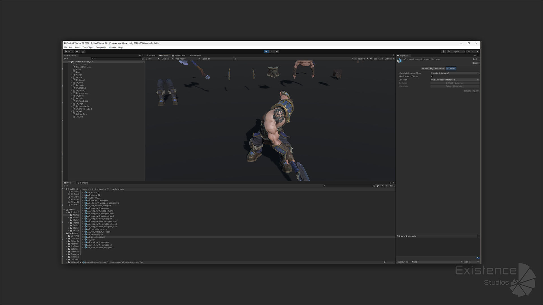Select the Model import tab

tap(425, 68)
